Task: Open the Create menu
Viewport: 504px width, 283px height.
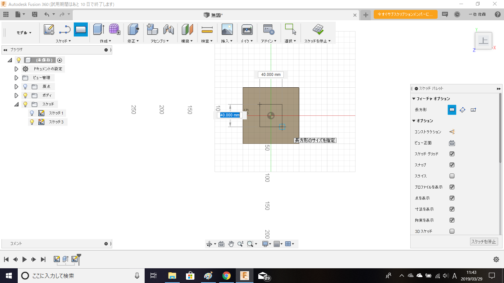Action: coord(106,41)
